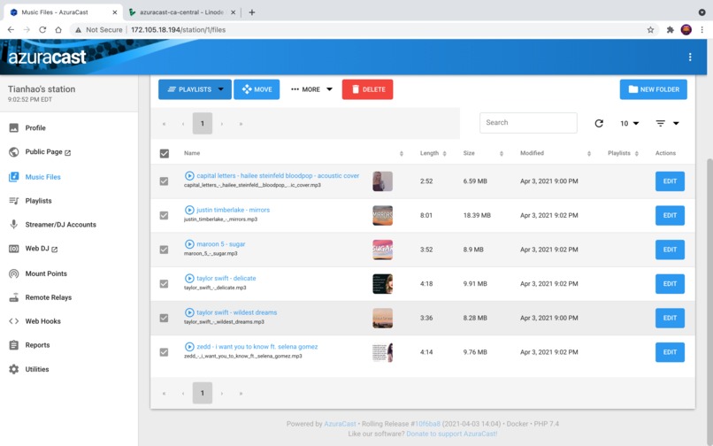Click the sugar album art thumbnail
The height and width of the screenshot is (446, 713).
coord(382,250)
